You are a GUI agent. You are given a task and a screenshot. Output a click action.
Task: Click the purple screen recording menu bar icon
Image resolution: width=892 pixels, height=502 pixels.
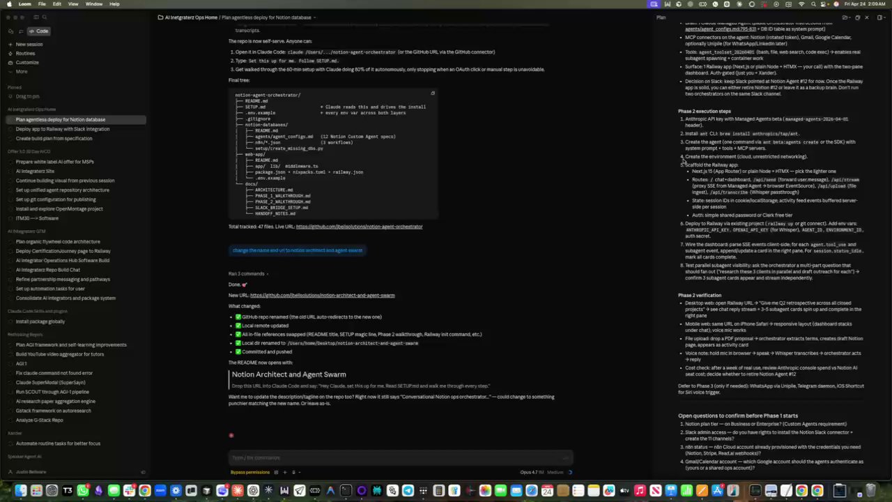coord(654,4)
